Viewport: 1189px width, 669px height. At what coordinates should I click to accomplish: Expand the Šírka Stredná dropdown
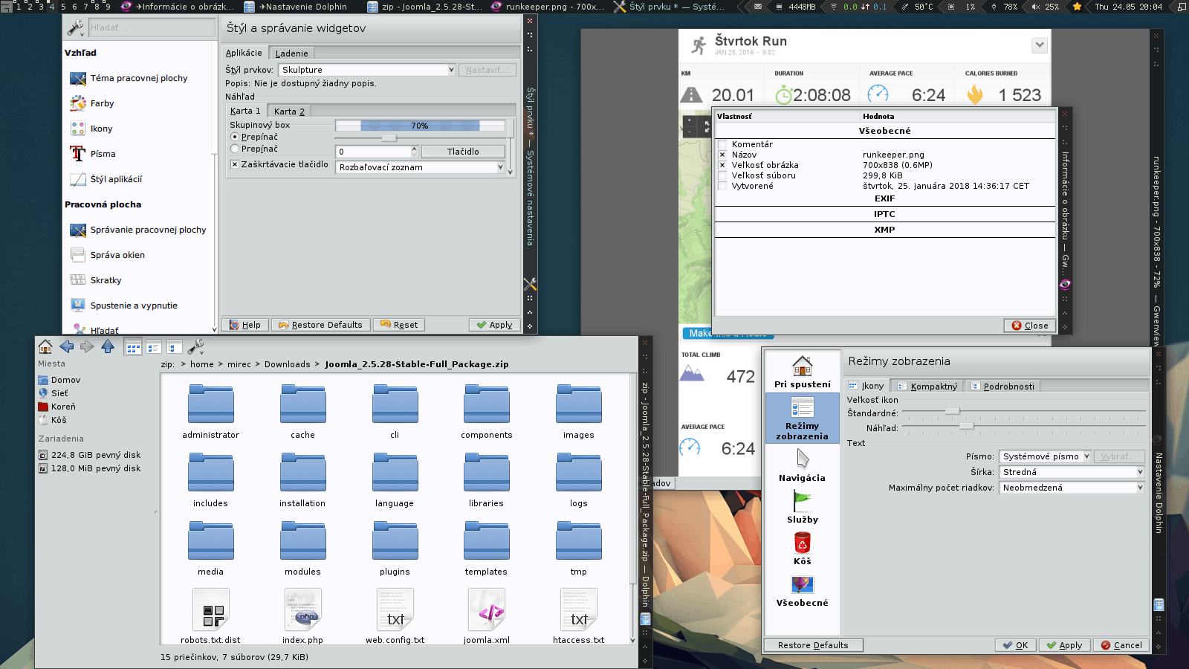pos(1071,472)
